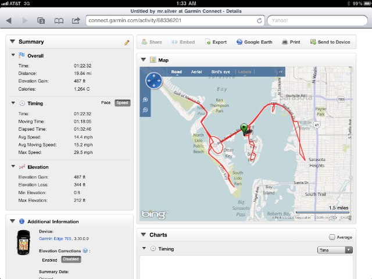
Task: Zoom in on the map
Action: click(x=145, y=99)
